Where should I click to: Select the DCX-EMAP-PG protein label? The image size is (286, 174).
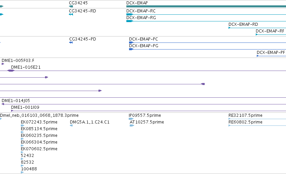click(144, 46)
